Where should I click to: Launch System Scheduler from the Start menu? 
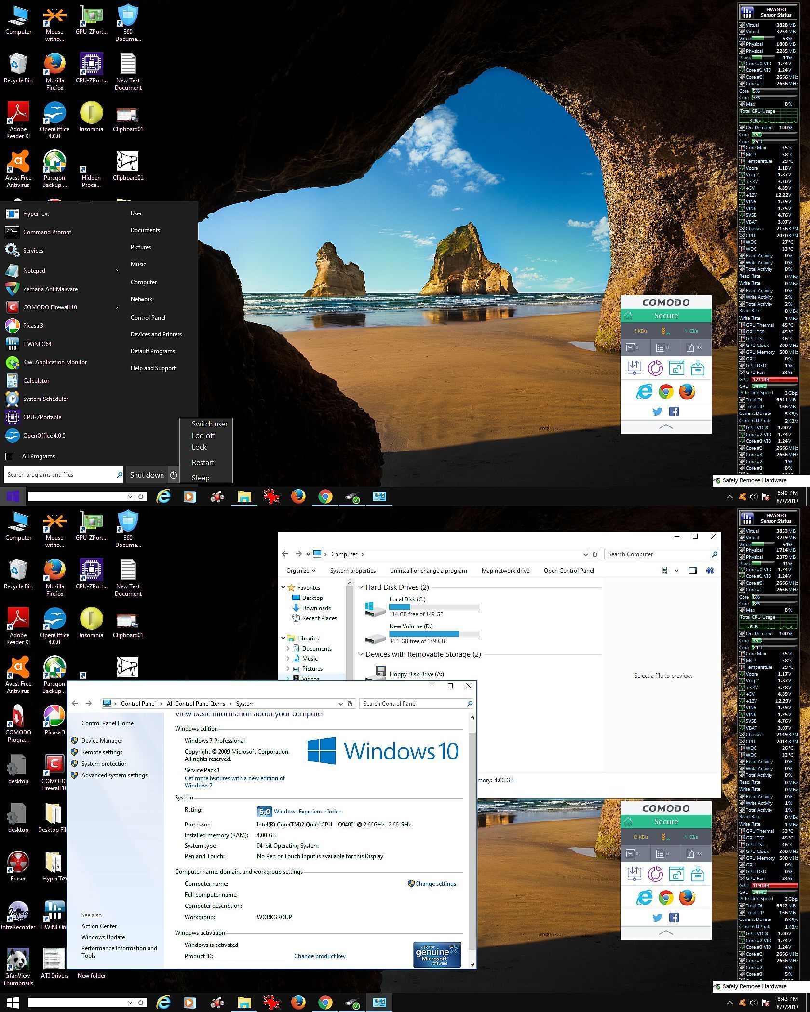point(45,399)
